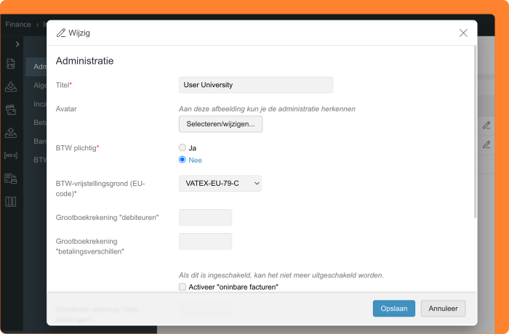
Task: Click the dialog's vertical scrollbar
Action: click(x=475, y=131)
